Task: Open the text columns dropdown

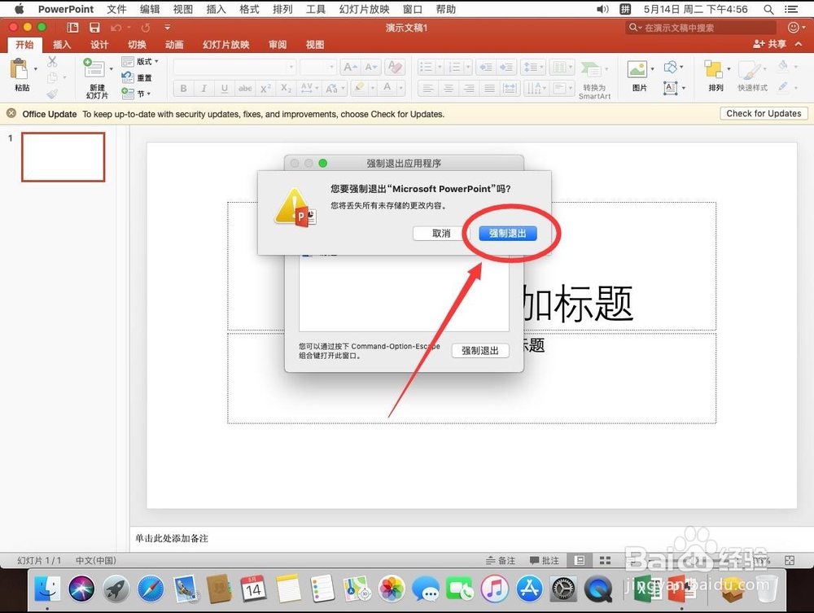Action: click(562, 67)
